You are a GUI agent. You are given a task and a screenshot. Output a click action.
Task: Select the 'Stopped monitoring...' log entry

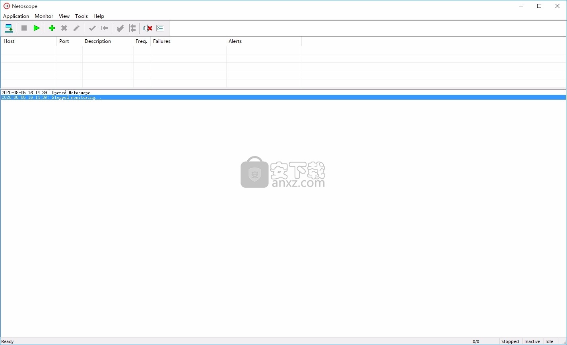point(283,97)
